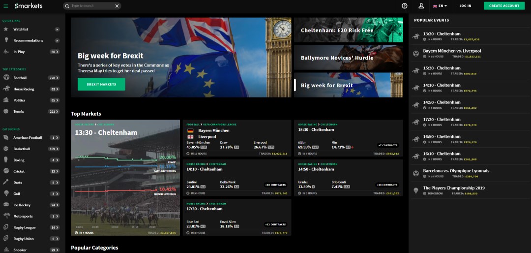531x253 pixels.
Task: Select Snooker category label
Action: coord(20,250)
